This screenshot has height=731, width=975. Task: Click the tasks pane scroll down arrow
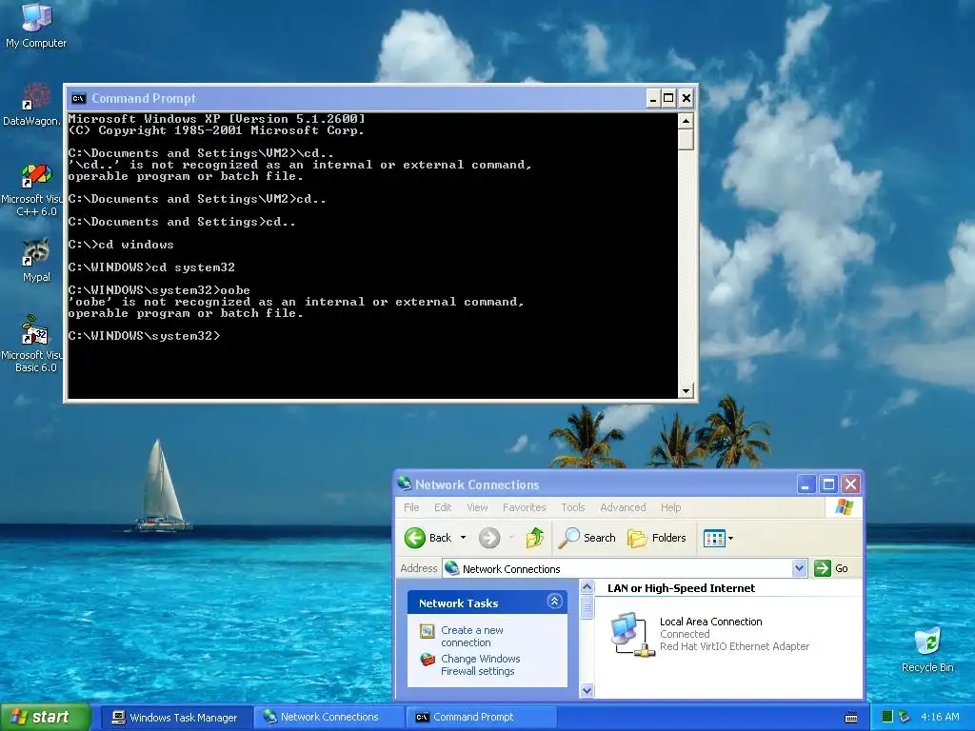587,690
